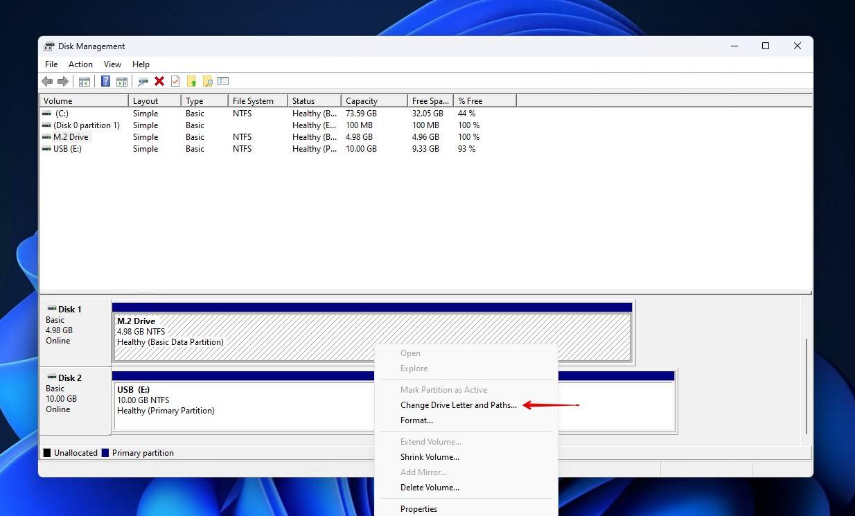Minimize the Disk Management window
This screenshot has width=855, height=516.
[x=734, y=46]
